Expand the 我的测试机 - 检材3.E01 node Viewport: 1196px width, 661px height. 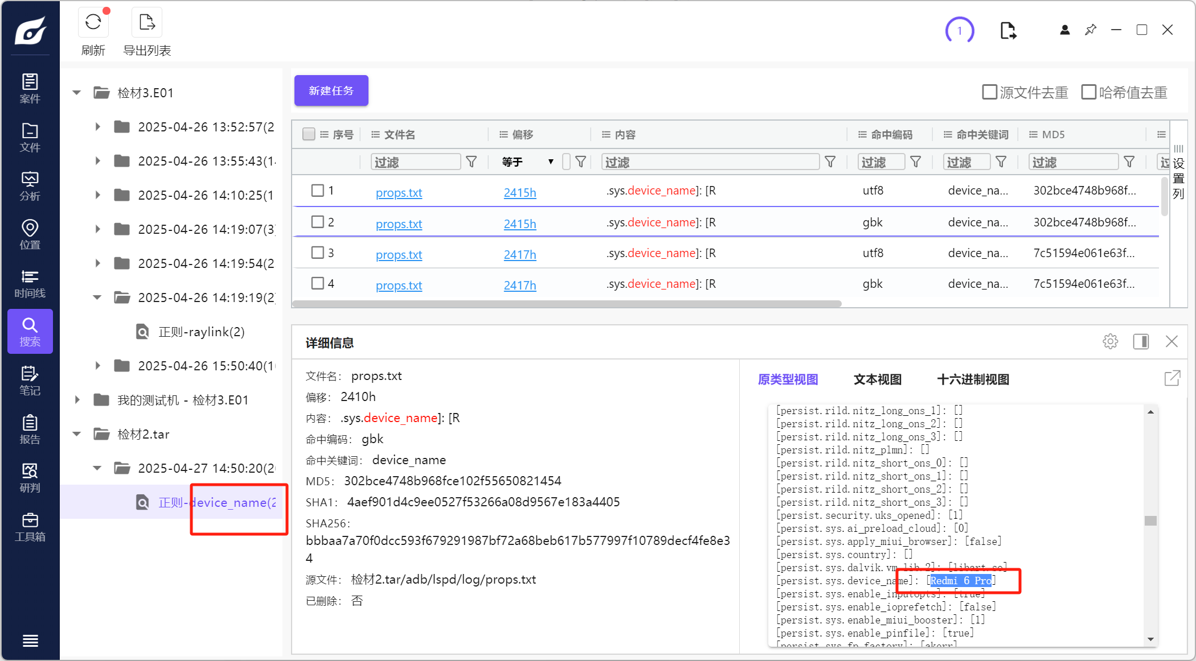tap(77, 400)
